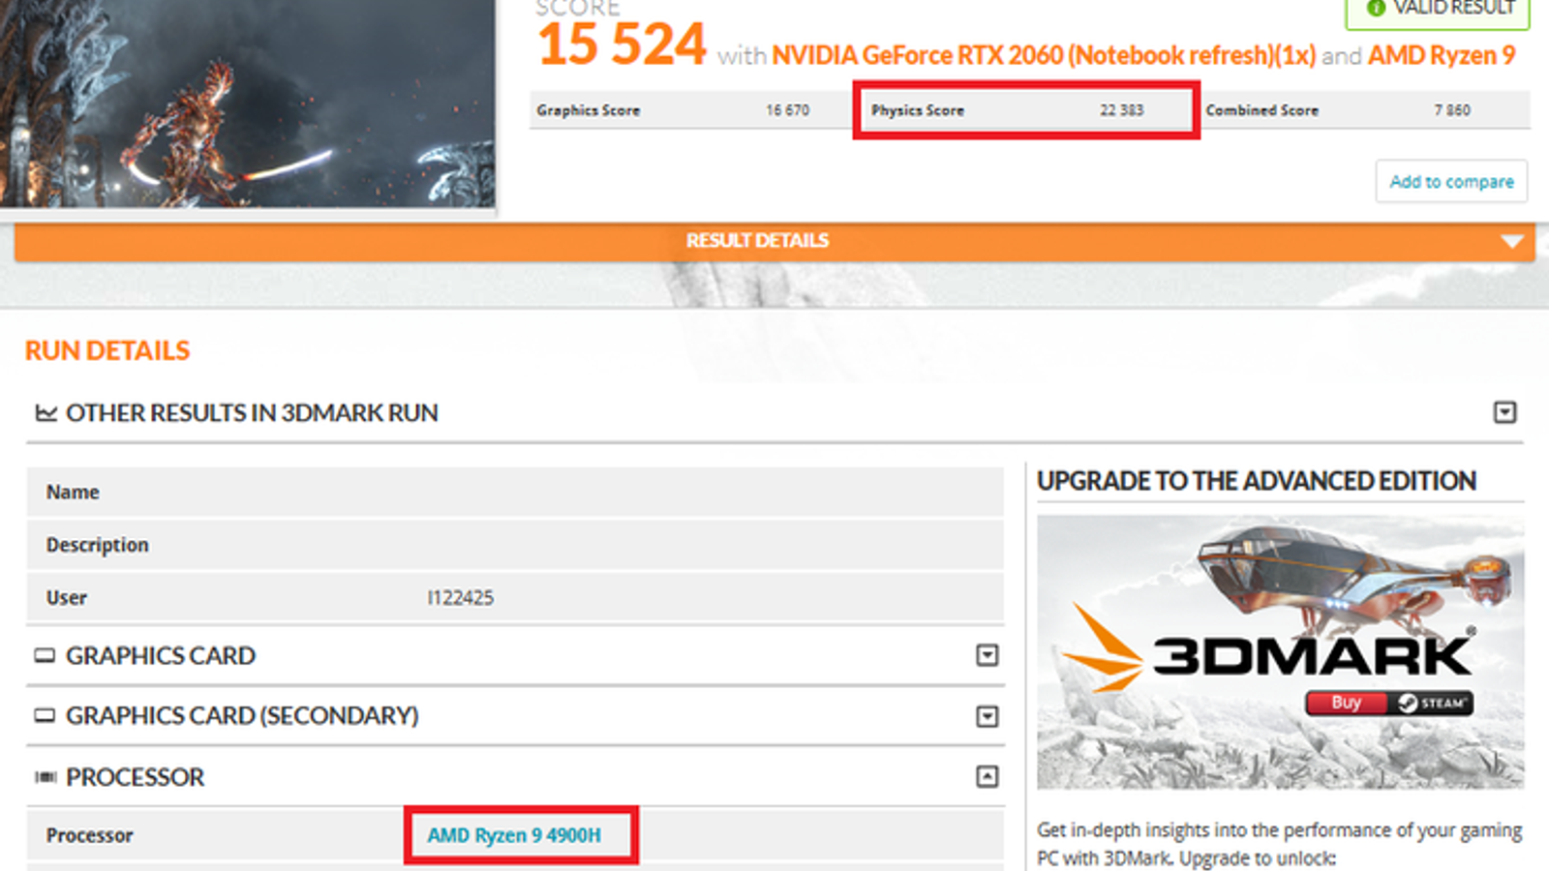Click the Graphics Card section heading
The width and height of the screenshot is (1549, 871).
161,656
